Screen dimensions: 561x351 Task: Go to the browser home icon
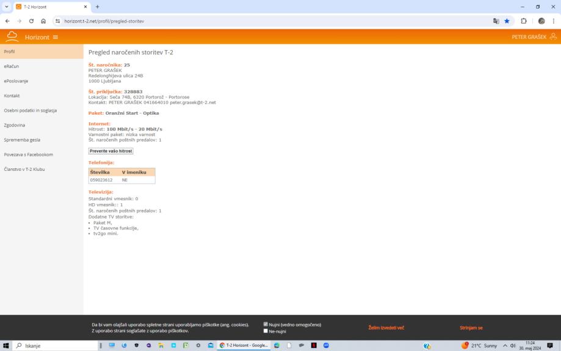point(43,21)
